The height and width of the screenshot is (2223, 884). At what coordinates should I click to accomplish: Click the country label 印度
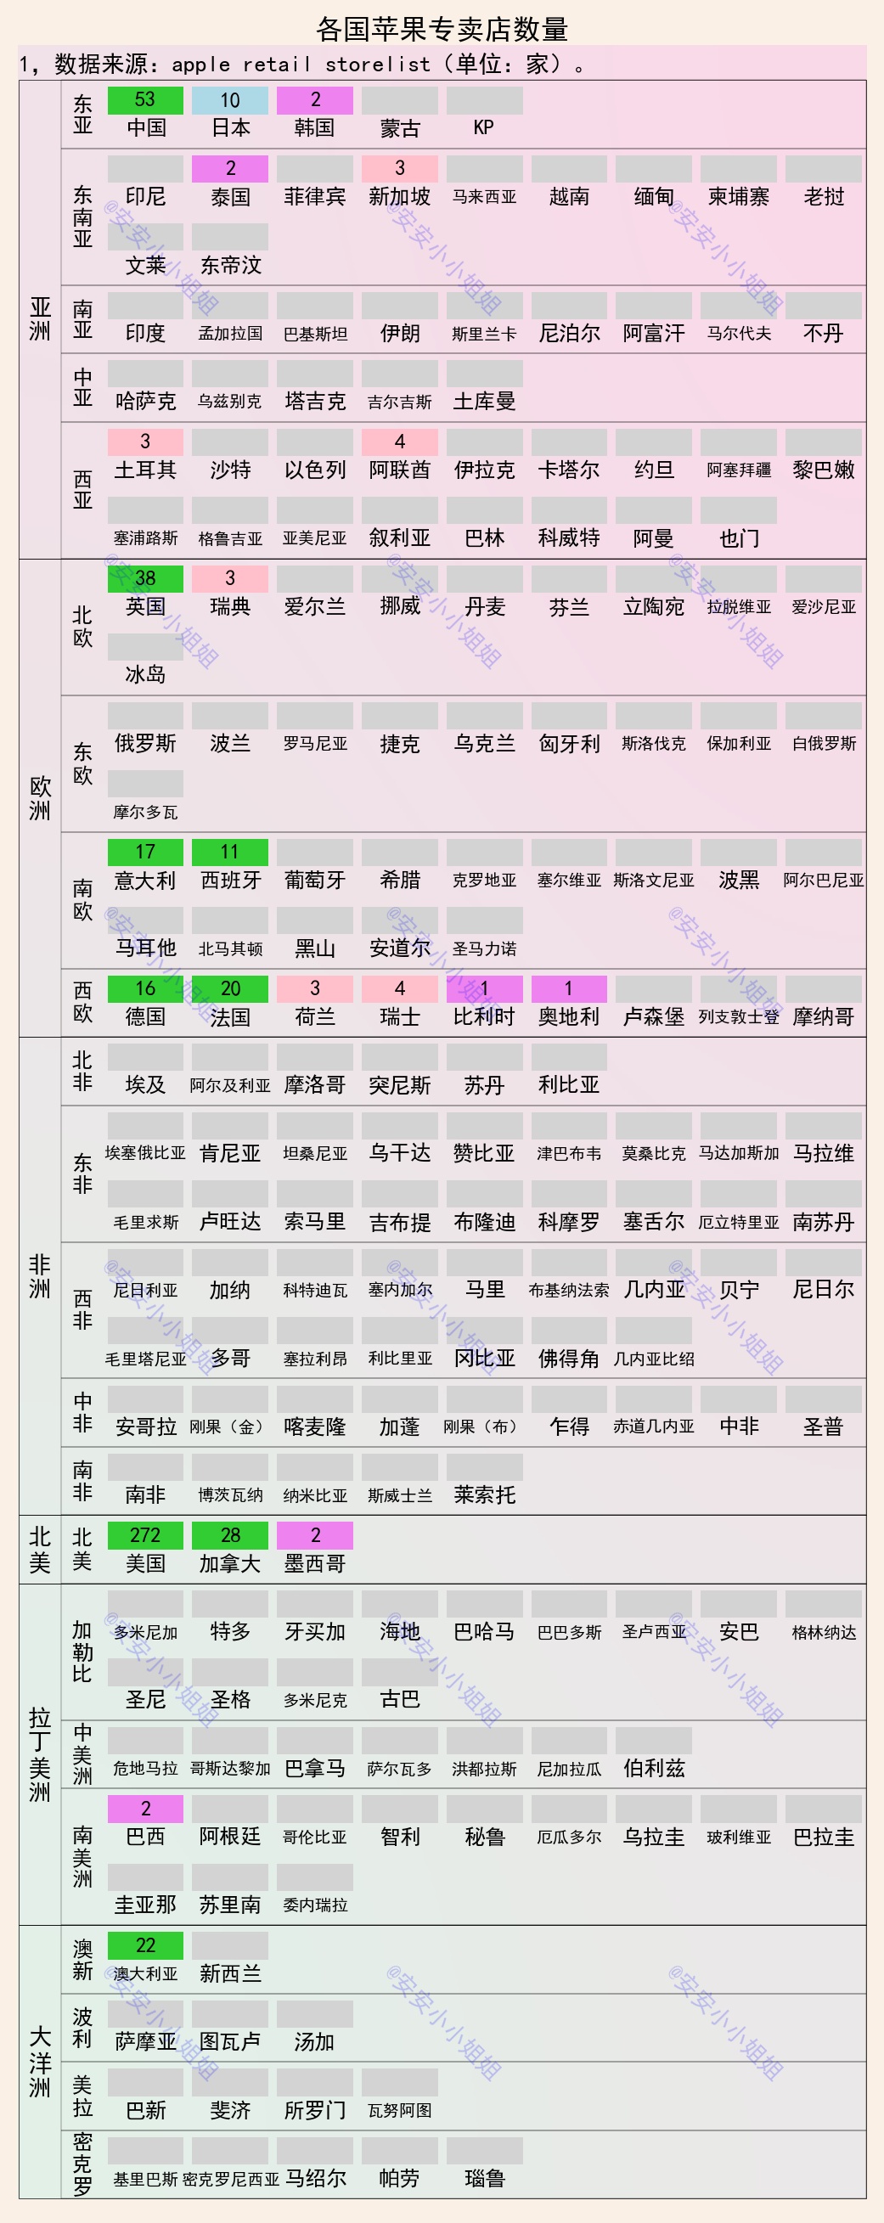(145, 333)
